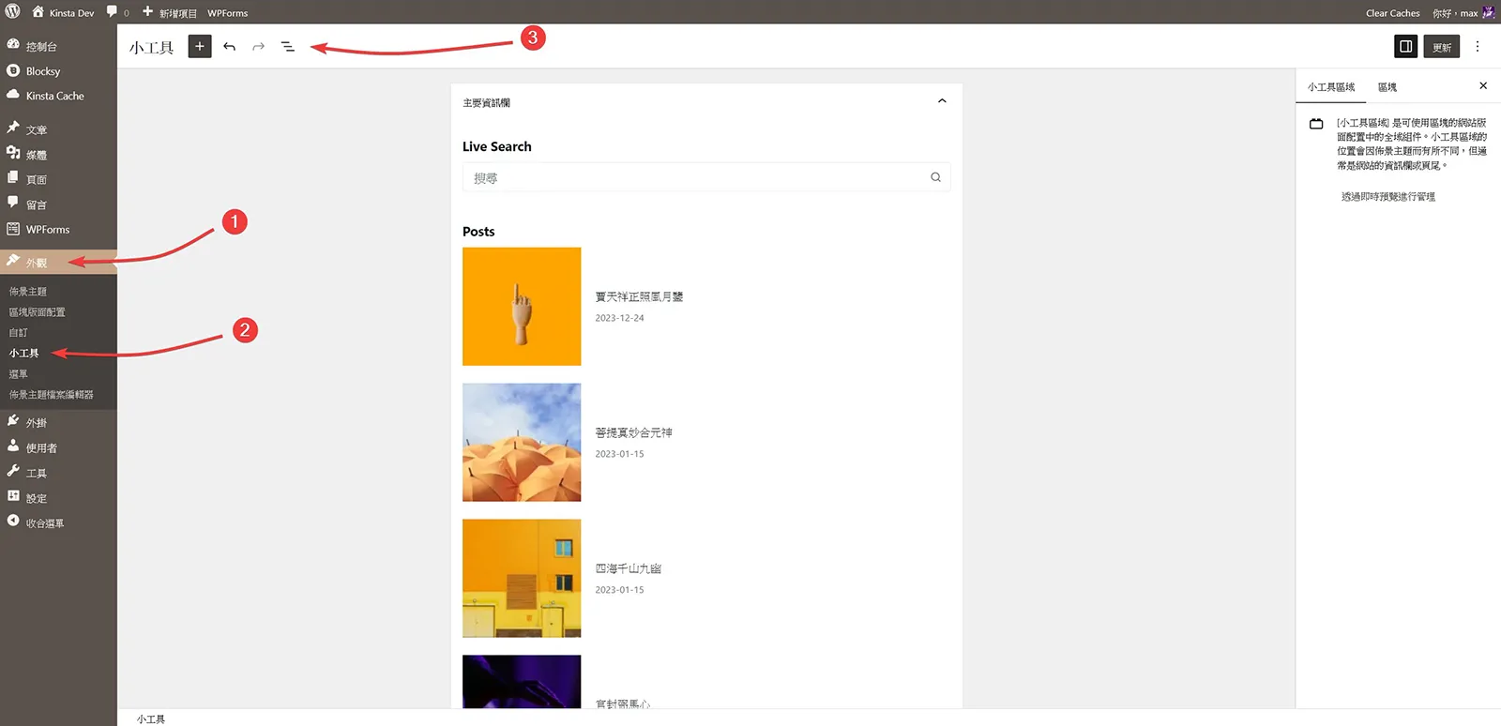Click the orange wooden hand thumbnail
The image size is (1501, 726).
(x=522, y=307)
